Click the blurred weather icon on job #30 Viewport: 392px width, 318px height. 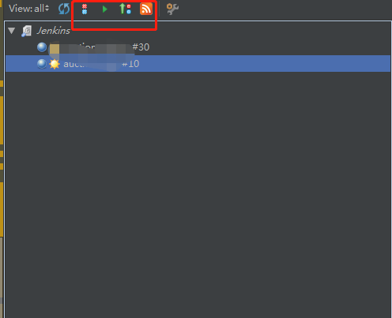point(55,49)
